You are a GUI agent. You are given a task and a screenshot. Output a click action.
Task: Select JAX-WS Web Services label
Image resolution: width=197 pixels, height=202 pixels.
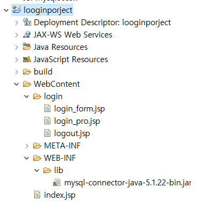point(73,34)
